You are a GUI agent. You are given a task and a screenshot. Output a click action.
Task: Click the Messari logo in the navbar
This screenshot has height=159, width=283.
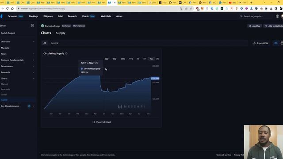pos(1,16)
